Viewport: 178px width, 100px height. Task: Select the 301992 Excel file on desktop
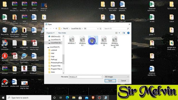152,18
